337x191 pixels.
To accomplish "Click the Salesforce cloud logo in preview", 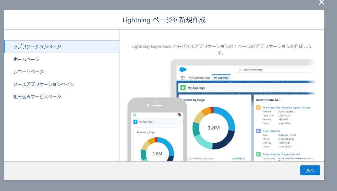I will [x=183, y=70].
